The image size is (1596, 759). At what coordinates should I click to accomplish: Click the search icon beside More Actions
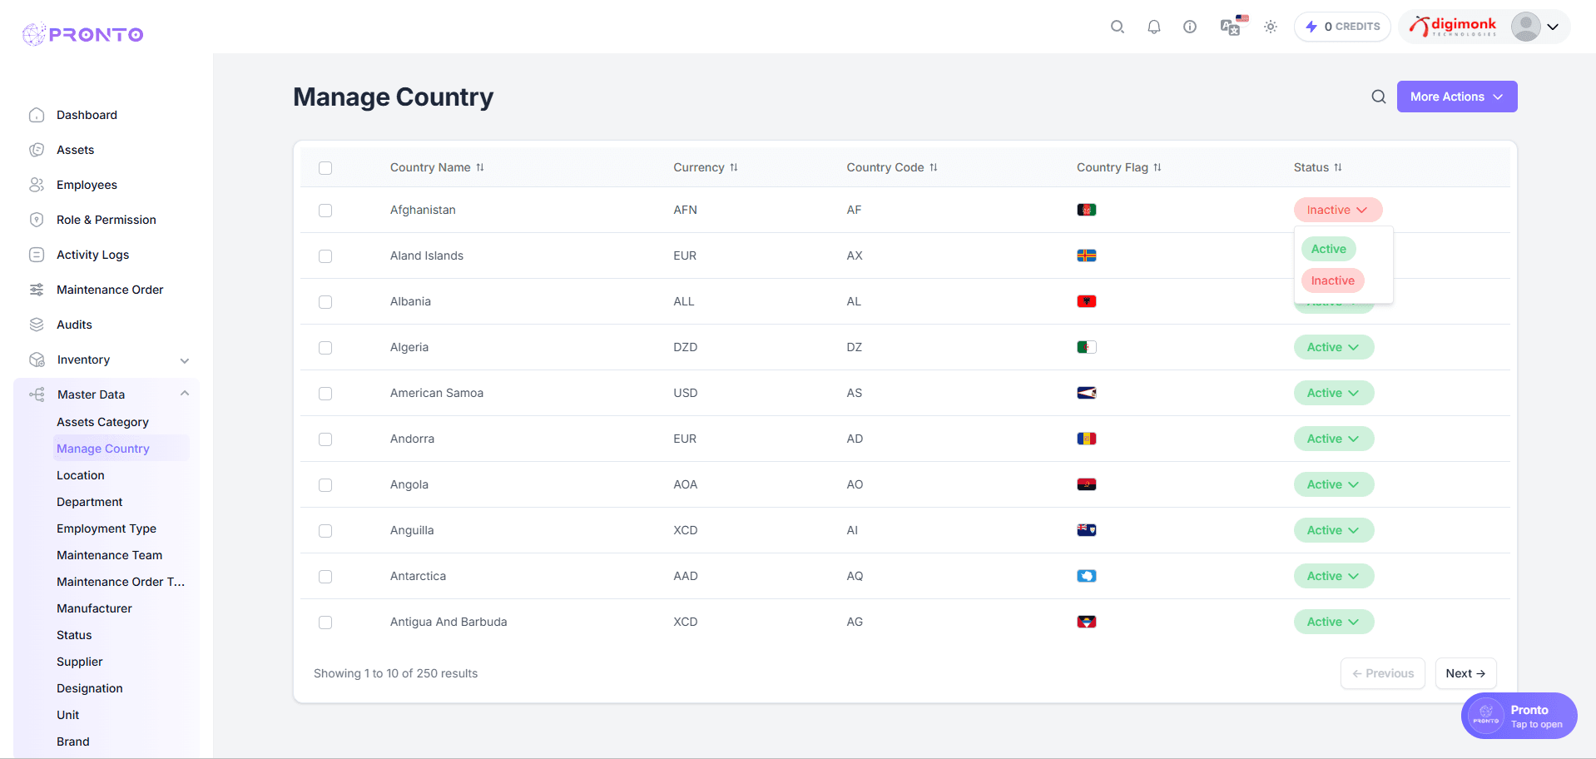point(1379,97)
